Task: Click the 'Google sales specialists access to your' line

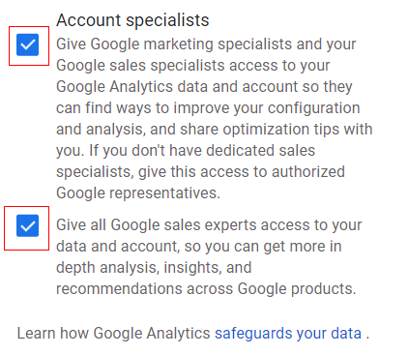Action: click(x=193, y=66)
